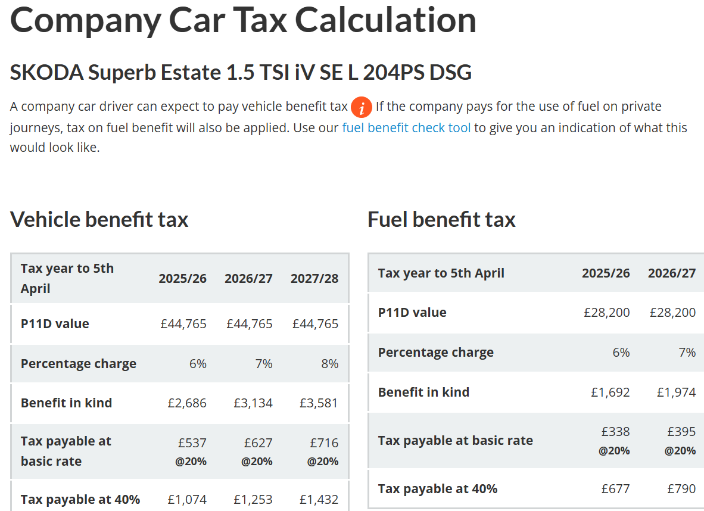Click the £627 basic rate tax value

click(258, 443)
